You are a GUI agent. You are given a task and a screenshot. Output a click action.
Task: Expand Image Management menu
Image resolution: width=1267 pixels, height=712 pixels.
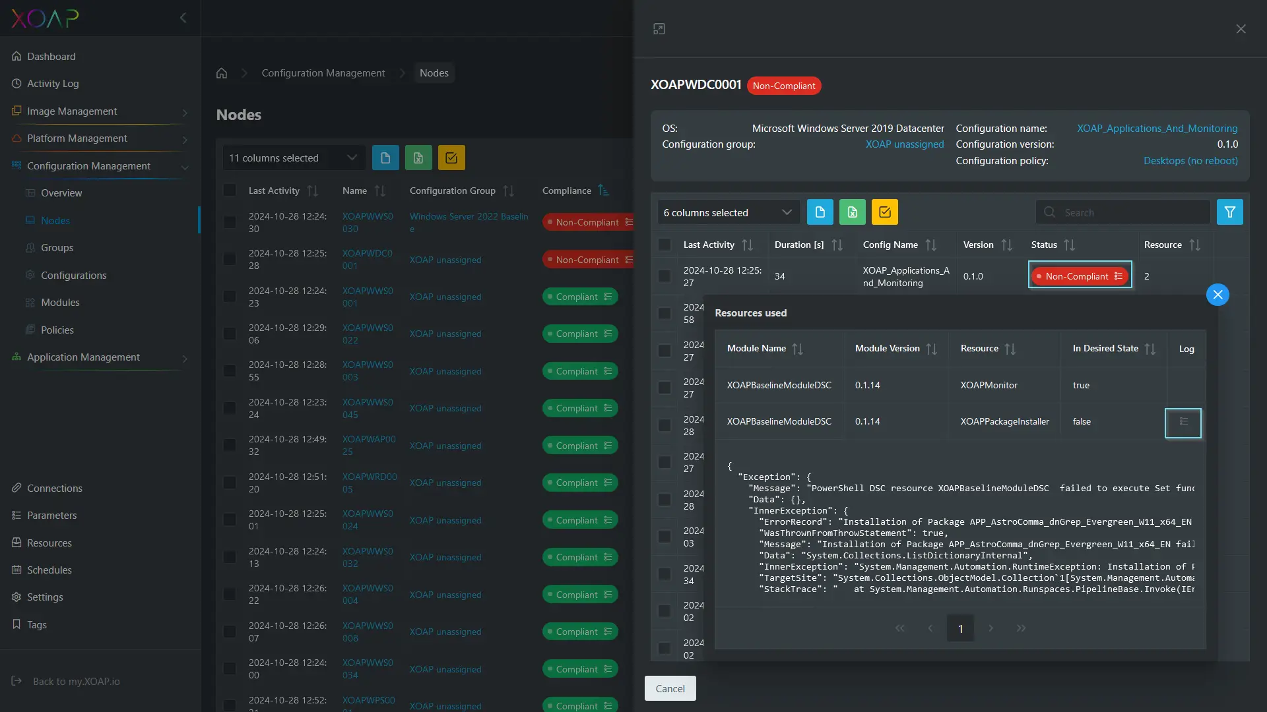(99, 111)
